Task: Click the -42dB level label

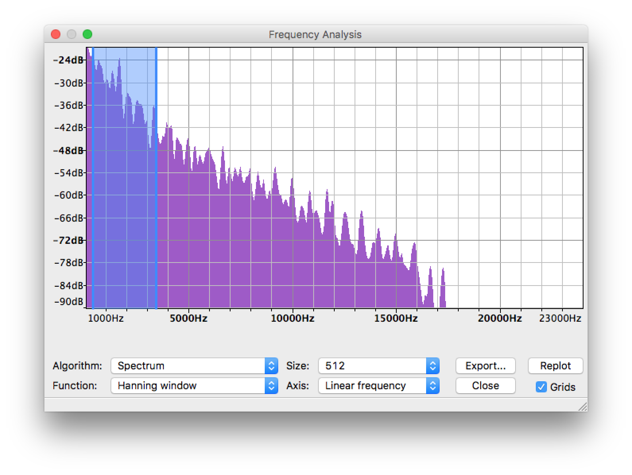Action: [x=68, y=127]
